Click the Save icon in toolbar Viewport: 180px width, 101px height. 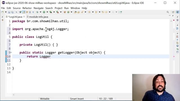point(9,12)
